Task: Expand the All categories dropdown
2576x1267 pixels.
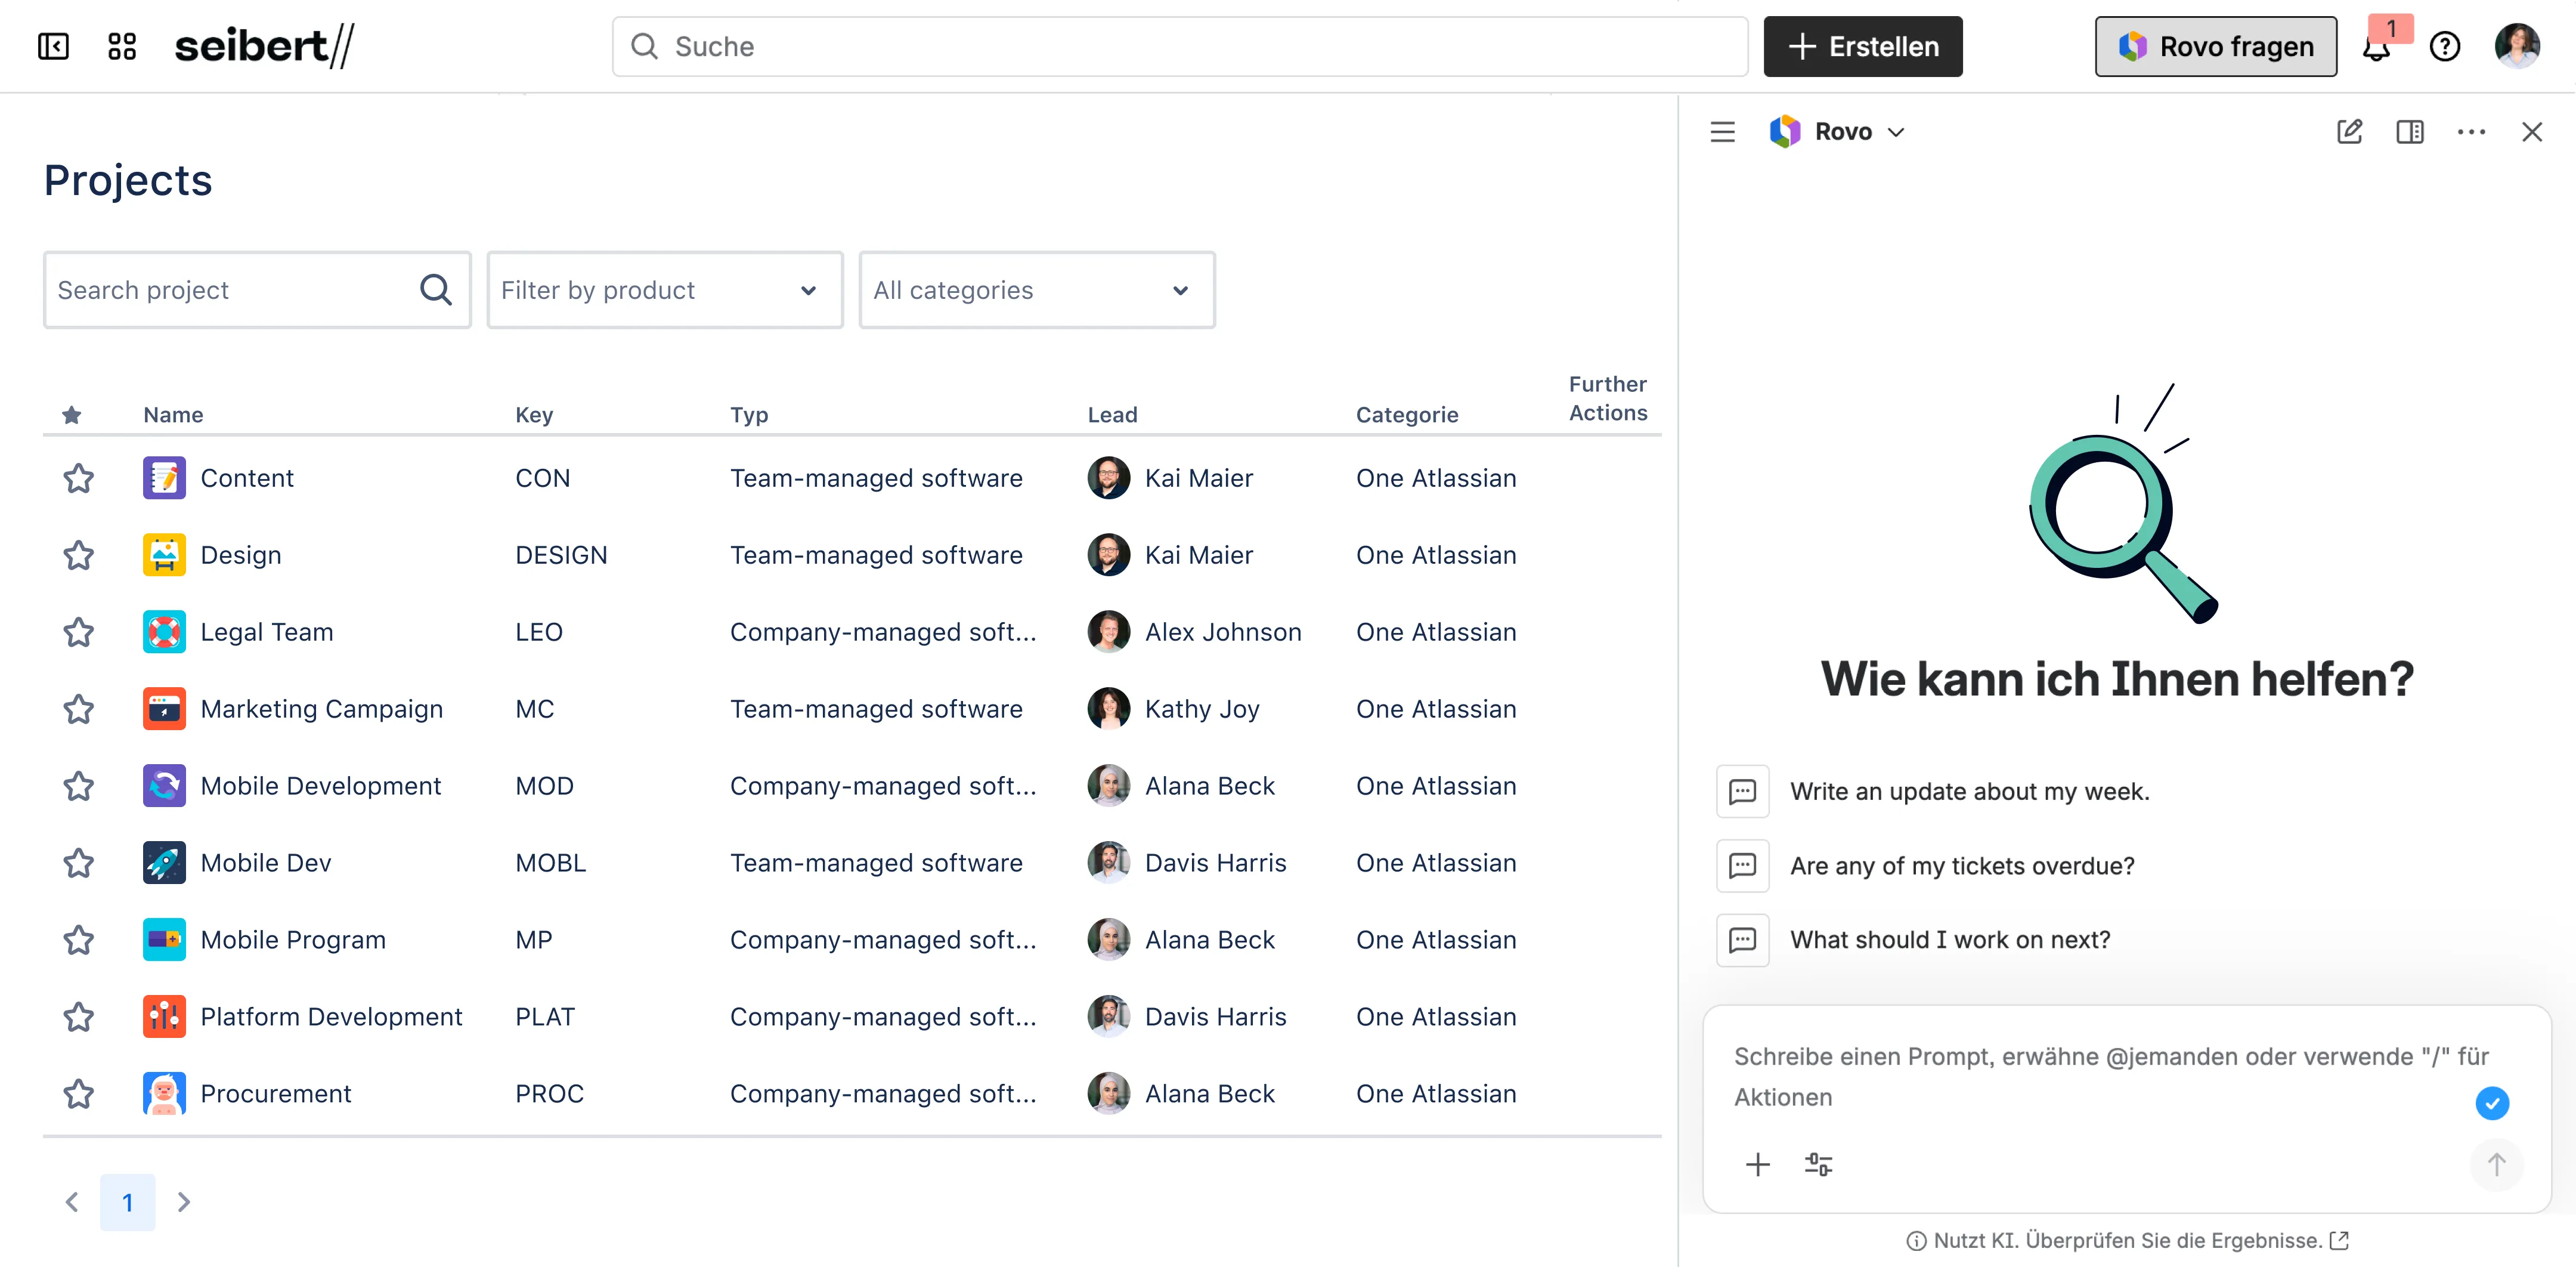Action: click(1036, 290)
